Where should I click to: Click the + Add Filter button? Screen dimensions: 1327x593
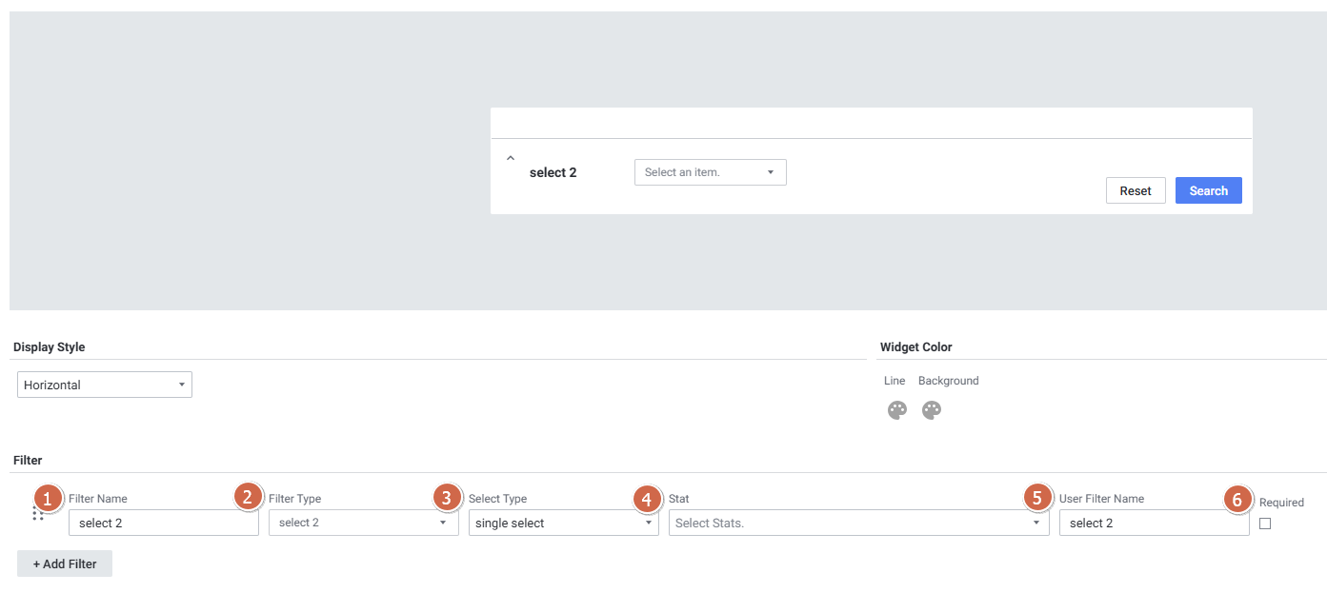click(x=65, y=563)
